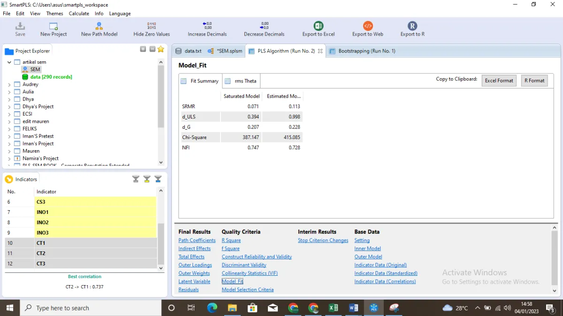
Task: Click the star favorites icon in Project Explorer
Action: point(161,49)
